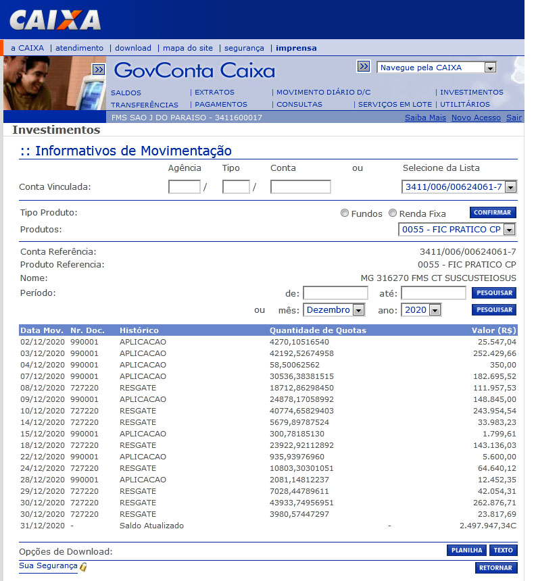Focus the Período 'até' date field
536x581 pixels.
[433, 293]
